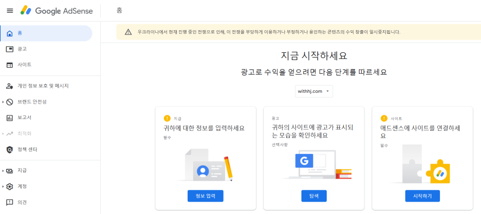This screenshot has width=481, height=214.
Task: Click the 개인 정보 보호 person-shield icon
Action: tap(10, 86)
